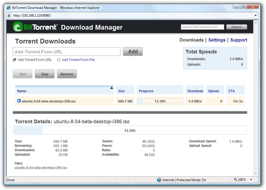Click the 1.4 MB/s download cell in torrent row
This screenshot has height=190, width=266.
tap(195, 101)
